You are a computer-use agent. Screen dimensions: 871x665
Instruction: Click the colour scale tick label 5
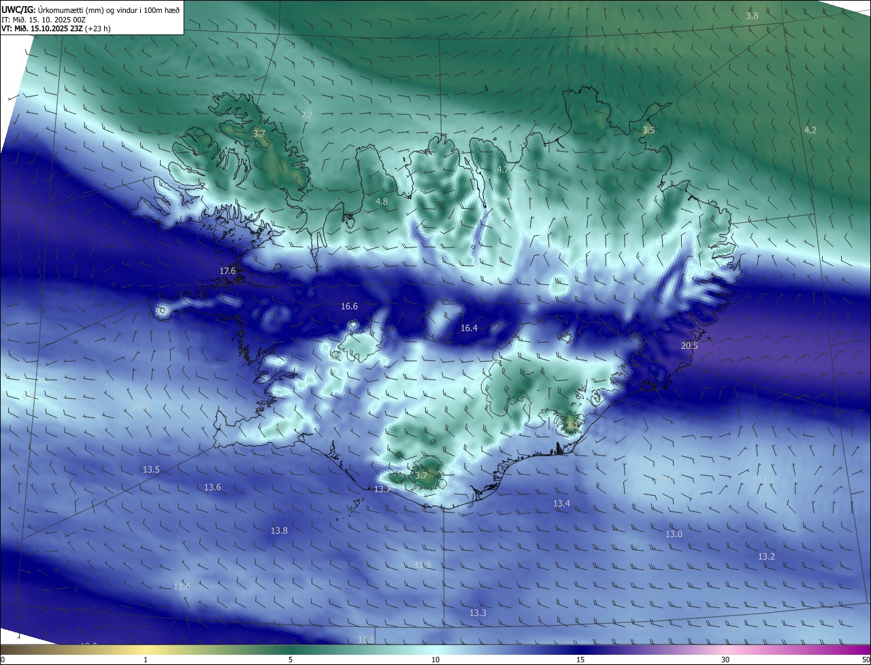coord(291,660)
